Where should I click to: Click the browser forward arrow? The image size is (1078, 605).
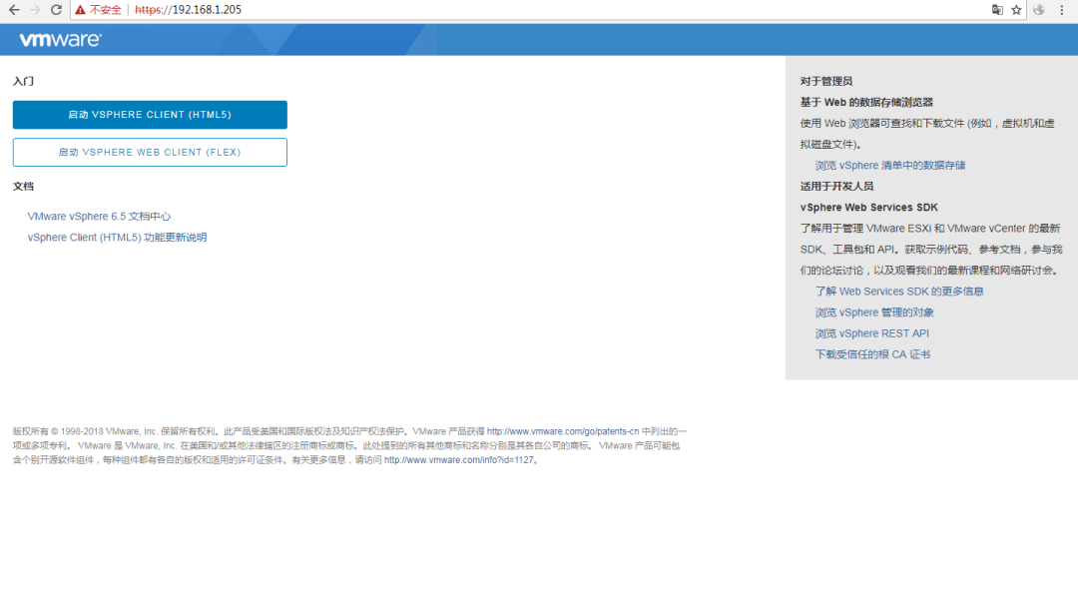click(35, 10)
